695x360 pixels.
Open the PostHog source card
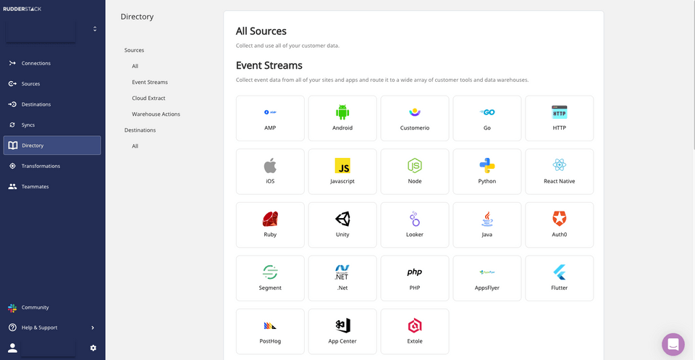click(x=270, y=331)
